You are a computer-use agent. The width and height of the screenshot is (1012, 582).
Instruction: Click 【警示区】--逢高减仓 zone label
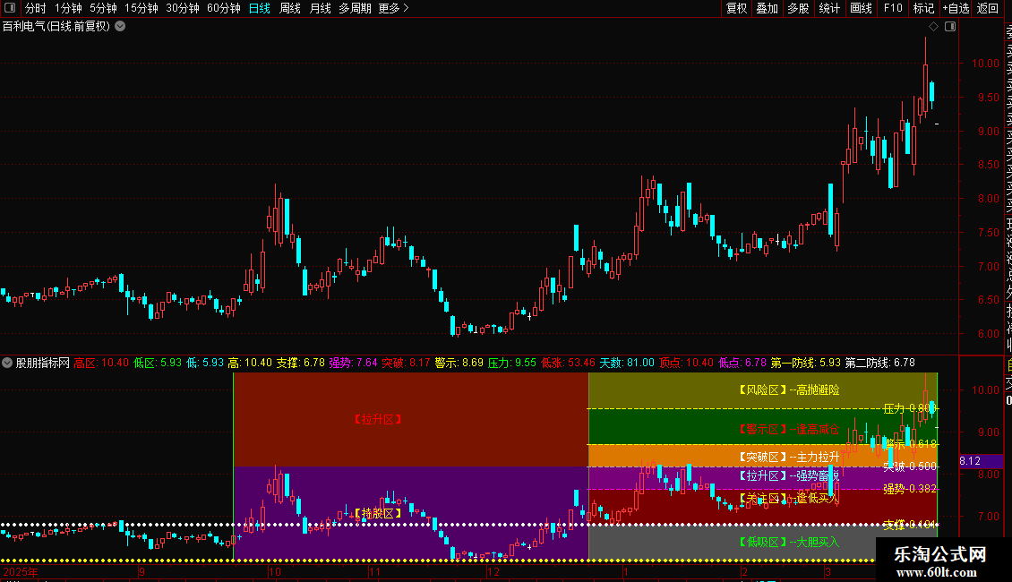pos(789,429)
